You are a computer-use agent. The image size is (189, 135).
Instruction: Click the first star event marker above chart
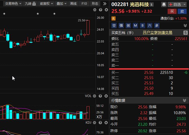pos(4,14)
